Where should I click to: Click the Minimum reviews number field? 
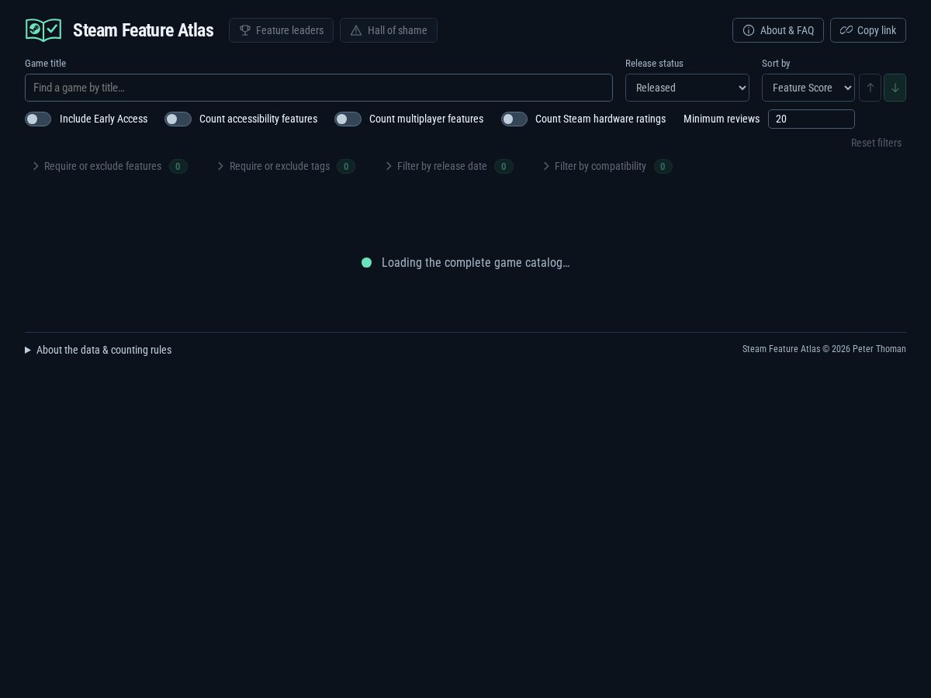coord(812,119)
